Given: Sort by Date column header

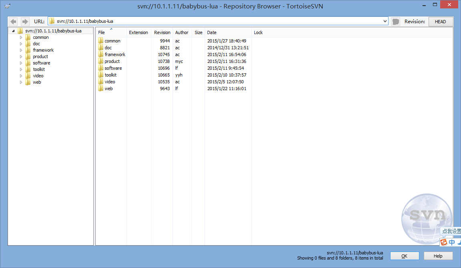Looking at the screenshot, I should pyautogui.click(x=228, y=32).
